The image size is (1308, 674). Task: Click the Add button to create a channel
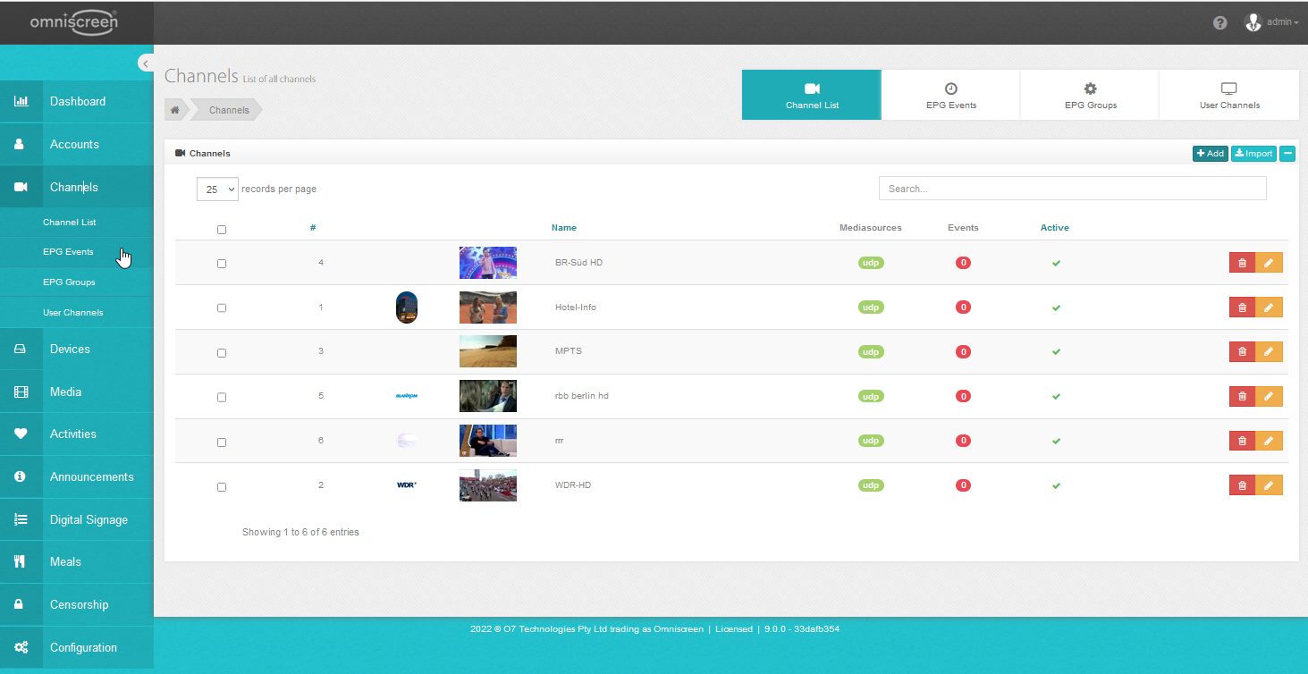coord(1210,153)
